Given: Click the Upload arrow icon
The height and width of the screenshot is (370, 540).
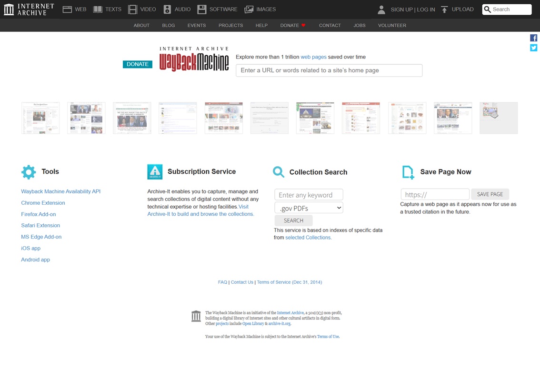Looking at the screenshot, I should click(x=444, y=9).
